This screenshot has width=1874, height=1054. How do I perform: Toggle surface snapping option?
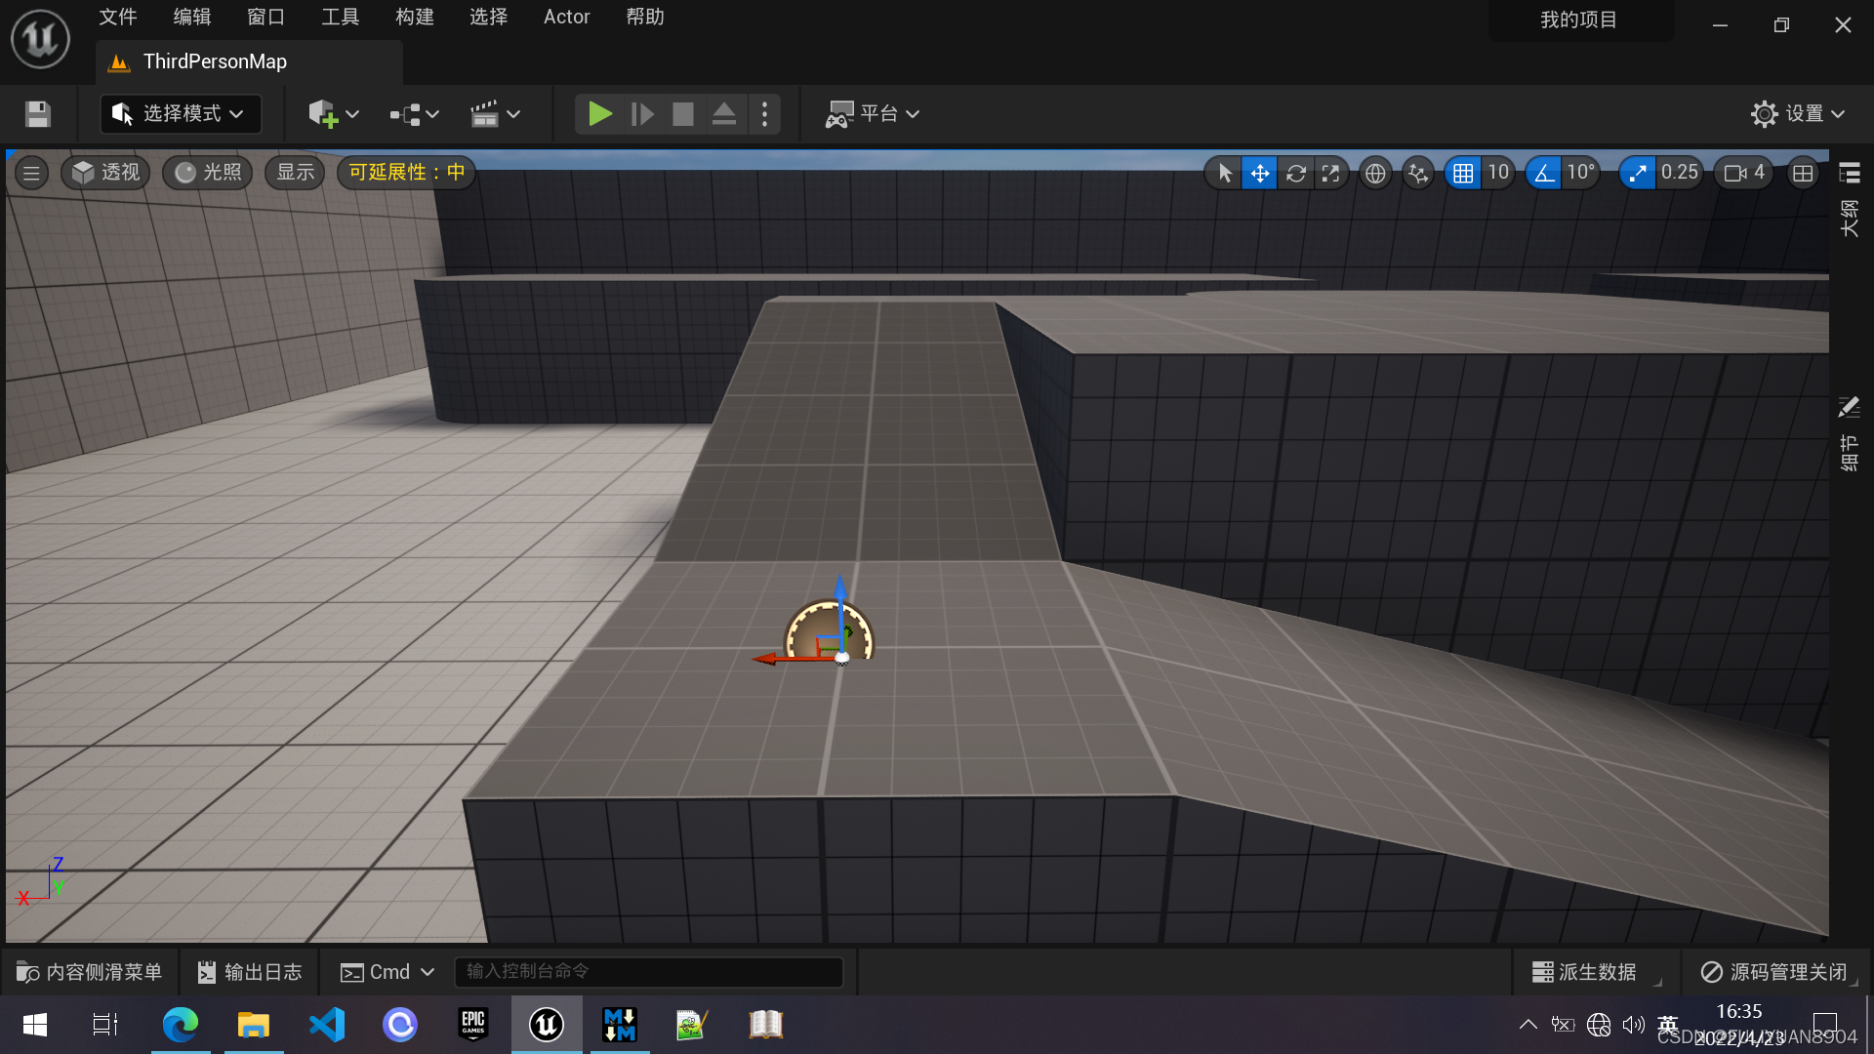click(x=1418, y=174)
